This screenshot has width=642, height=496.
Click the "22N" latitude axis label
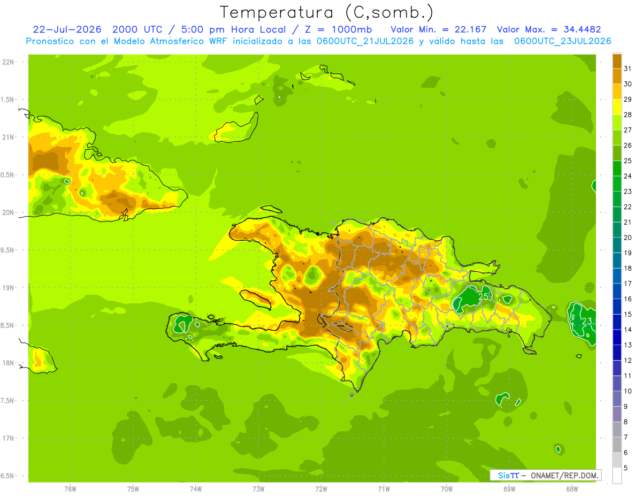tap(9, 62)
